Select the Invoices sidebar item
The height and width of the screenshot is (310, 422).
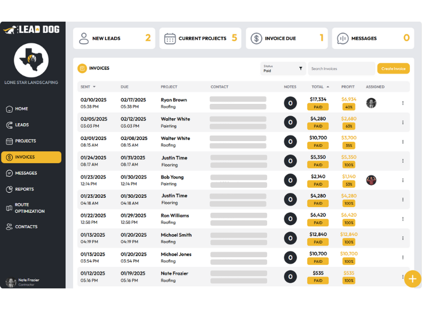click(31, 157)
